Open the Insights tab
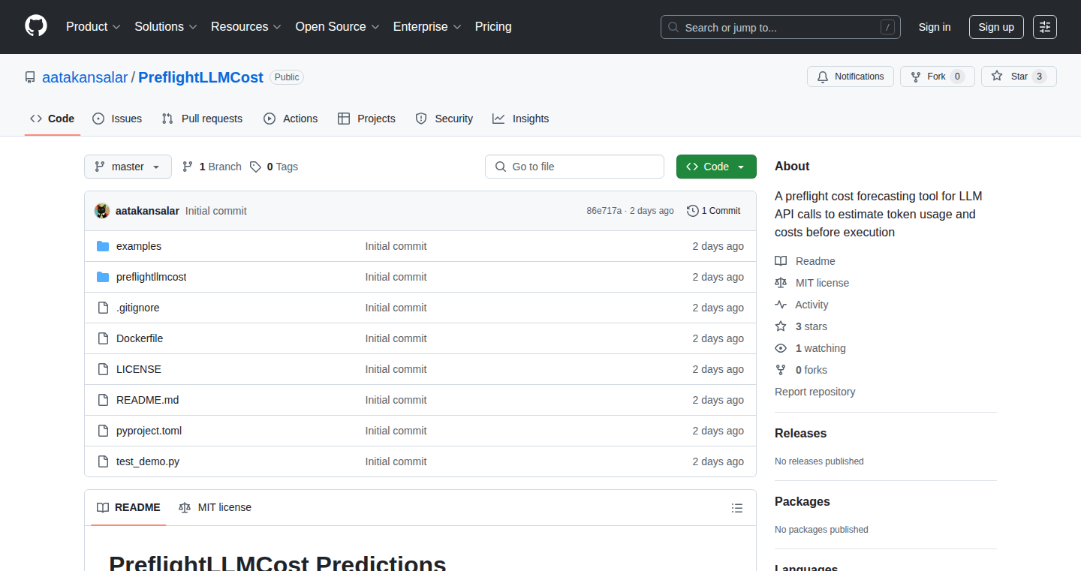1081x571 pixels. tap(521, 119)
